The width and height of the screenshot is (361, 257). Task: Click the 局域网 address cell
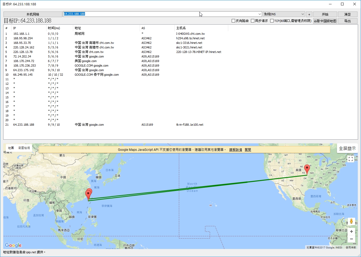[79, 34]
